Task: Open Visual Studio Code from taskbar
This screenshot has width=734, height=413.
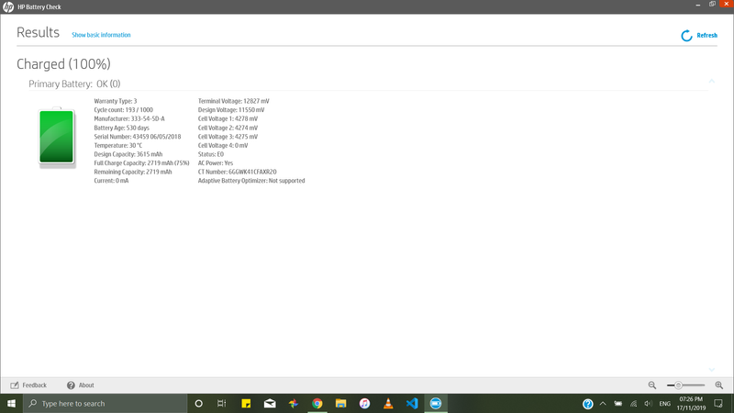Action: click(x=412, y=403)
